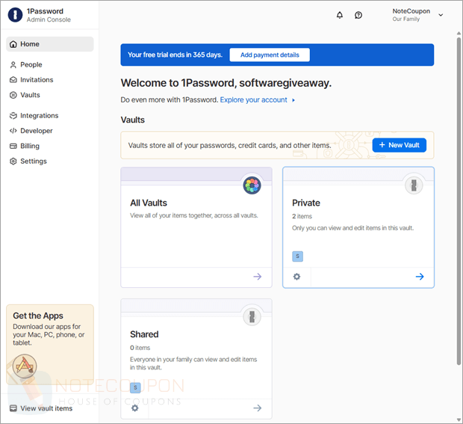Open the All Vaults card title
The height and width of the screenshot is (424, 463).
pos(149,203)
